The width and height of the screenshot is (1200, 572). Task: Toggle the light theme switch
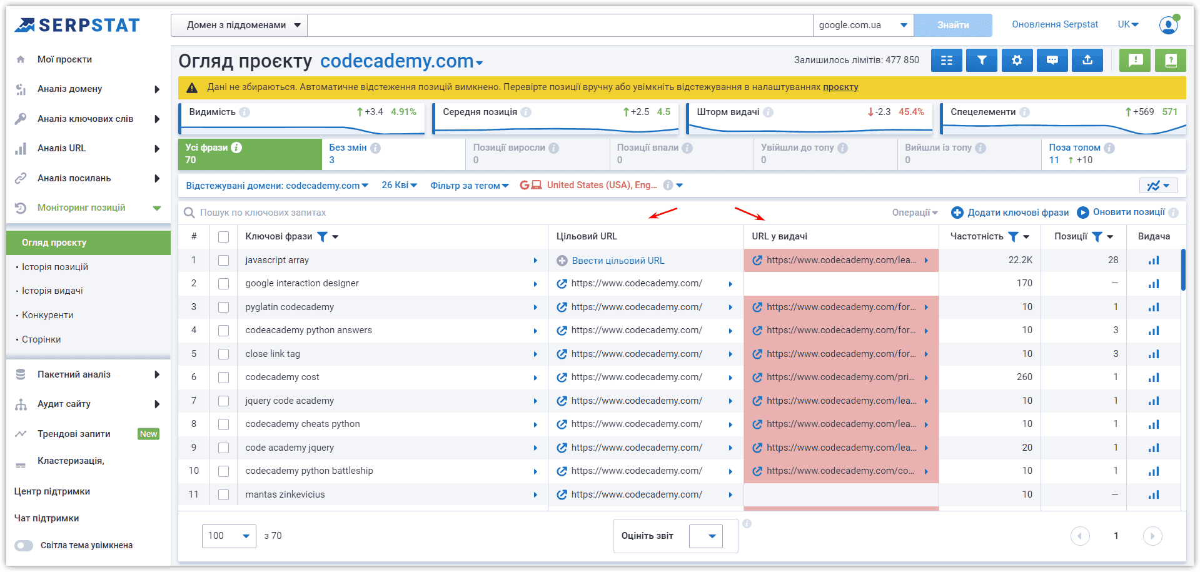click(24, 545)
